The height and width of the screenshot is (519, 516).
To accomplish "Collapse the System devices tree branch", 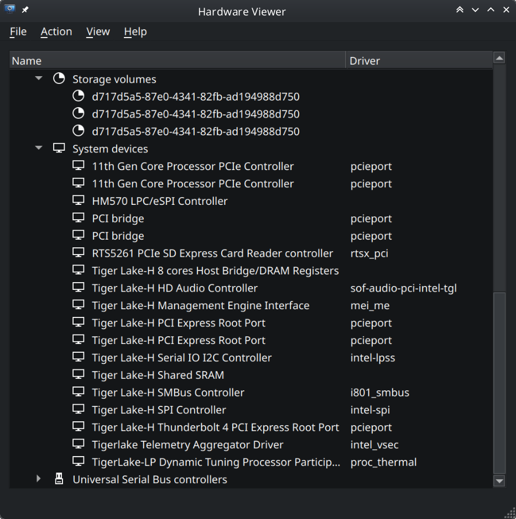I will click(x=38, y=147).
